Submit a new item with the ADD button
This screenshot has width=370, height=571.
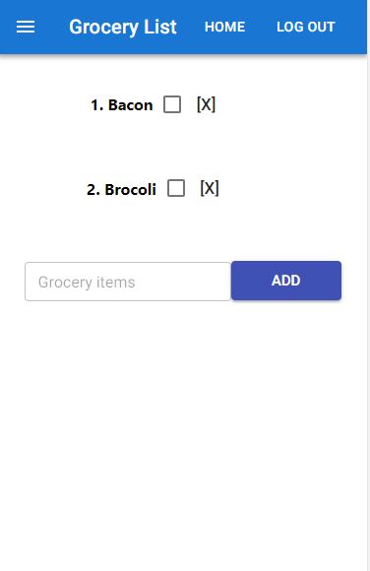click(x=286, y=281)
